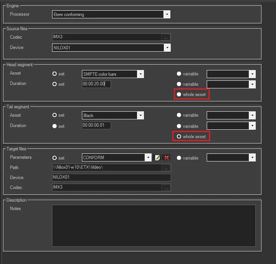Open the source Device NILOX01 dropdown
The width and height of the screenshot is (276, 264).
point(167,48)
